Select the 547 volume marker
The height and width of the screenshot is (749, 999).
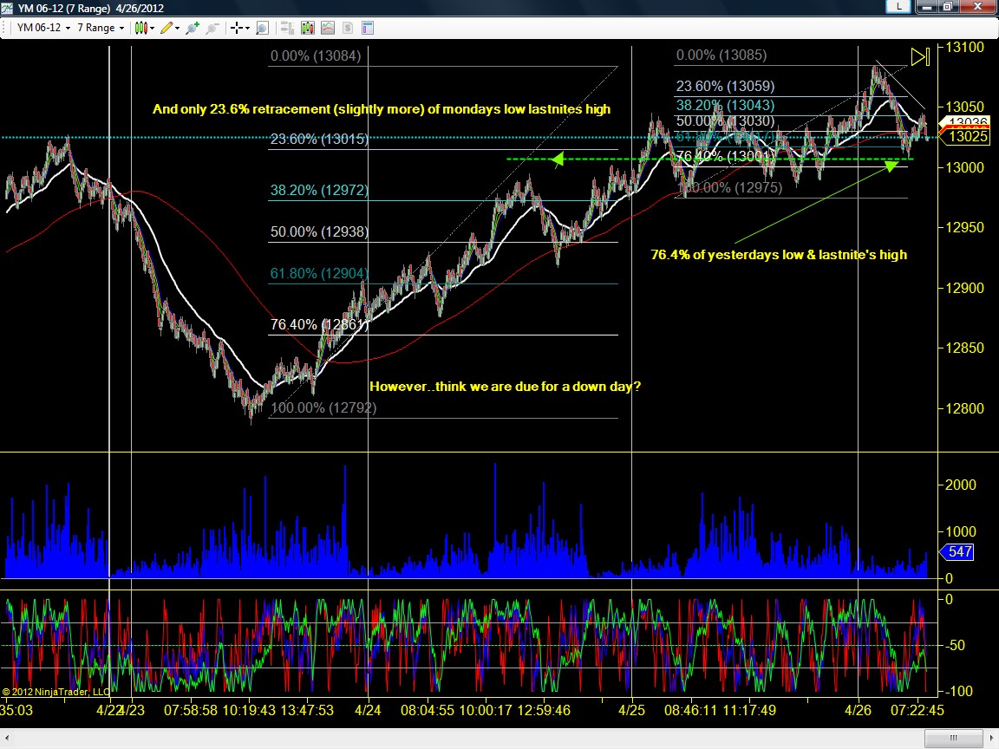click(x=957, y=551)
